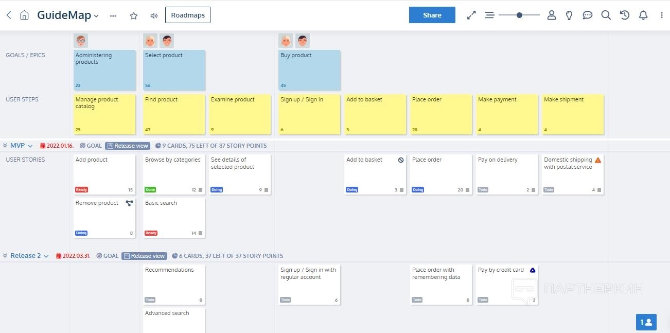Click the Roadmaps button

click(188, 15)
